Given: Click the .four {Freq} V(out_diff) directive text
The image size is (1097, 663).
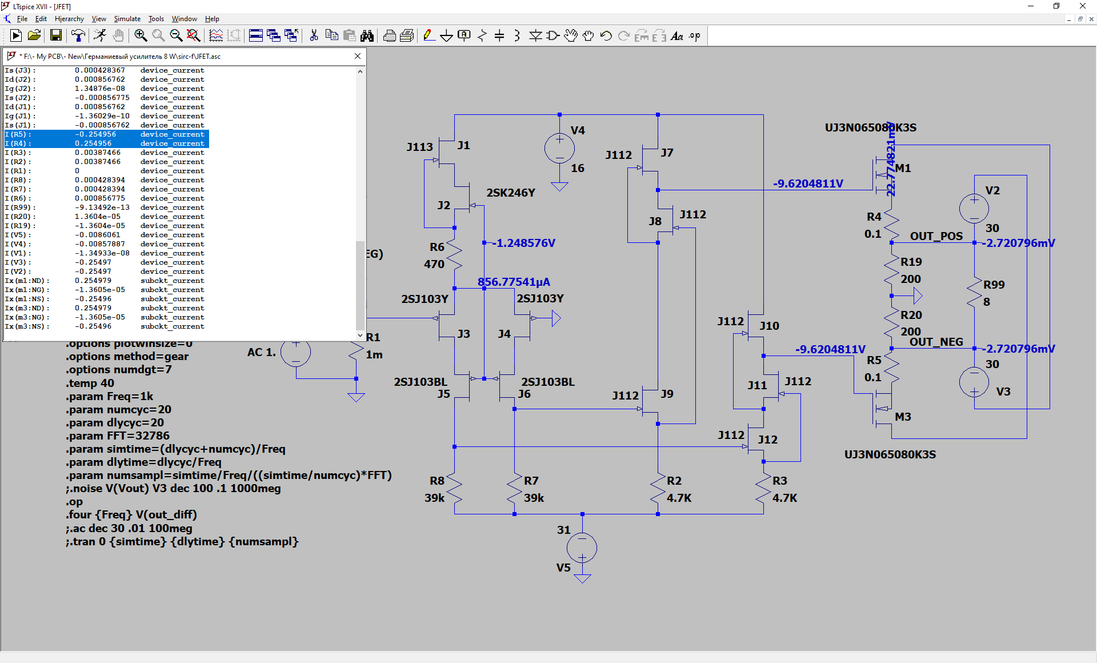Looking at the screenshot, I should coord(131,514).
